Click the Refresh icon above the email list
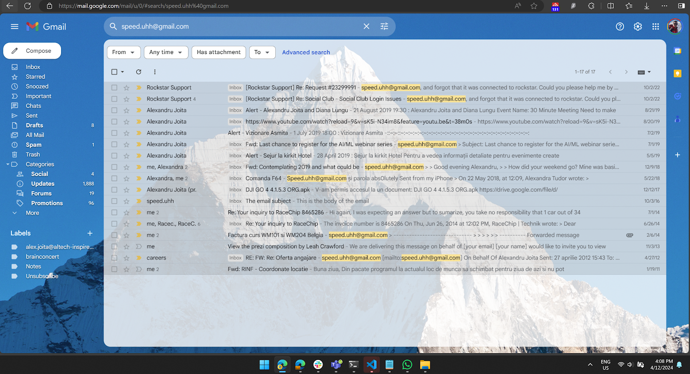The image size is (690, 374). coord(139,72)
